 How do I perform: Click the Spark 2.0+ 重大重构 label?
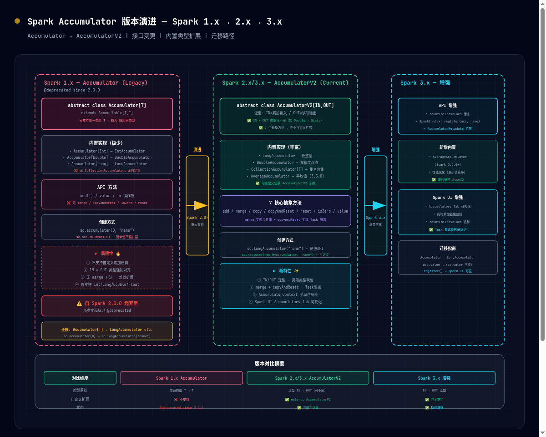197,221
